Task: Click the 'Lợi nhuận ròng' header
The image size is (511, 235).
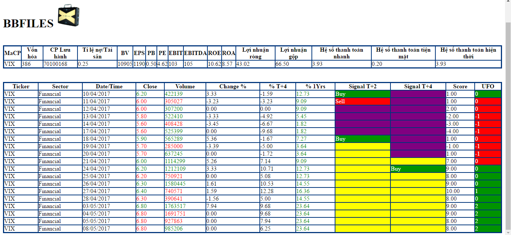Action: [x=255, y=53]
